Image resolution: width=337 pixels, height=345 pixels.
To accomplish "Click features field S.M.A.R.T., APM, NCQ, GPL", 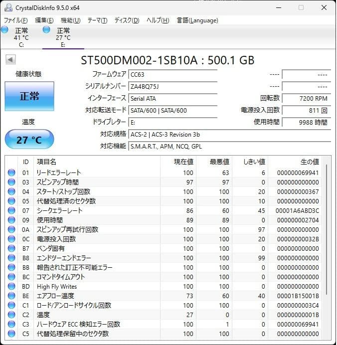I will tap(230, 146).
